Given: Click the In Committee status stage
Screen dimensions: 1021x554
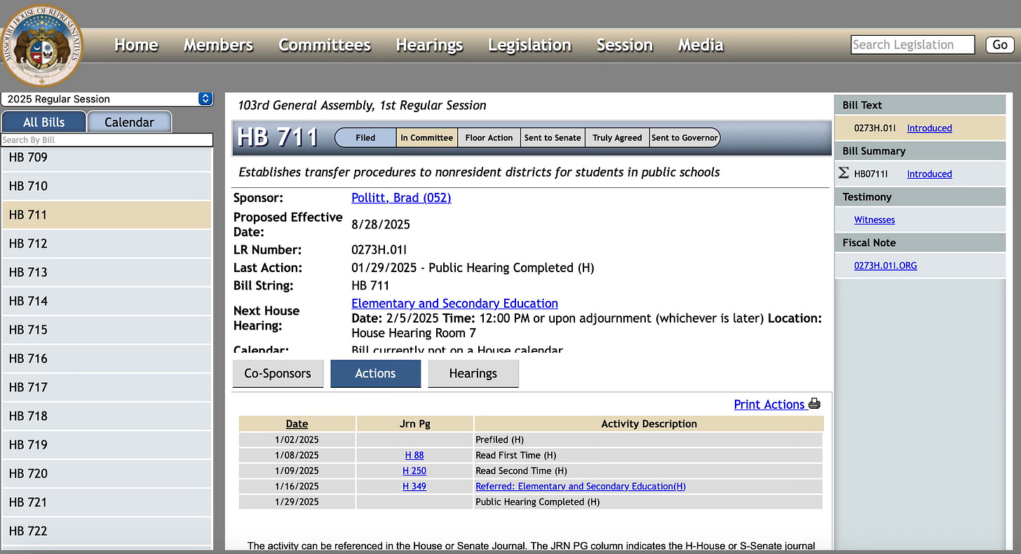Looking at the screenshot, I should click(x=426, y=137).
